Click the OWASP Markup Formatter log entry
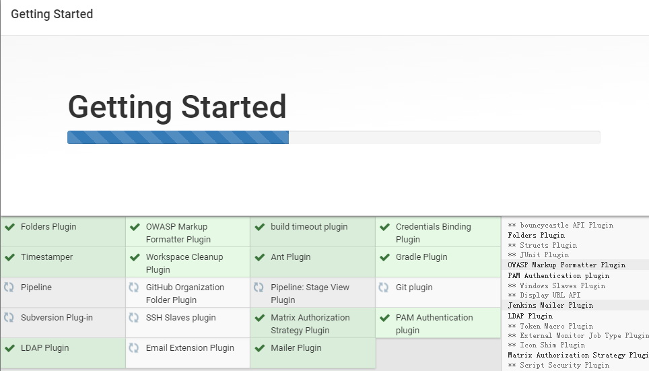Viewport: 649px width, 371px height. (567, 265)
